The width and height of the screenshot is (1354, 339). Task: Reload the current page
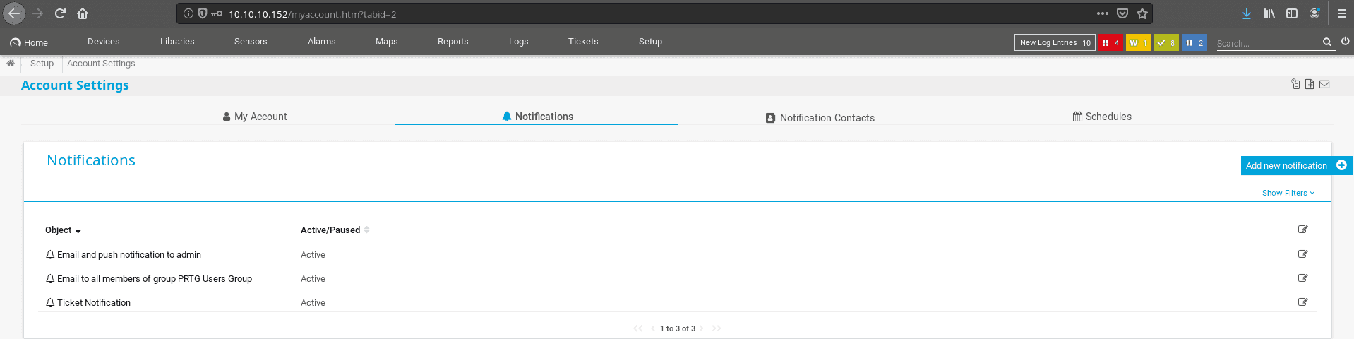tap(60, 13)
